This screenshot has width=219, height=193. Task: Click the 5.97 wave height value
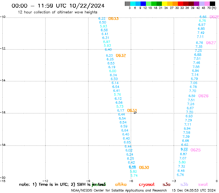coord(107,42)
